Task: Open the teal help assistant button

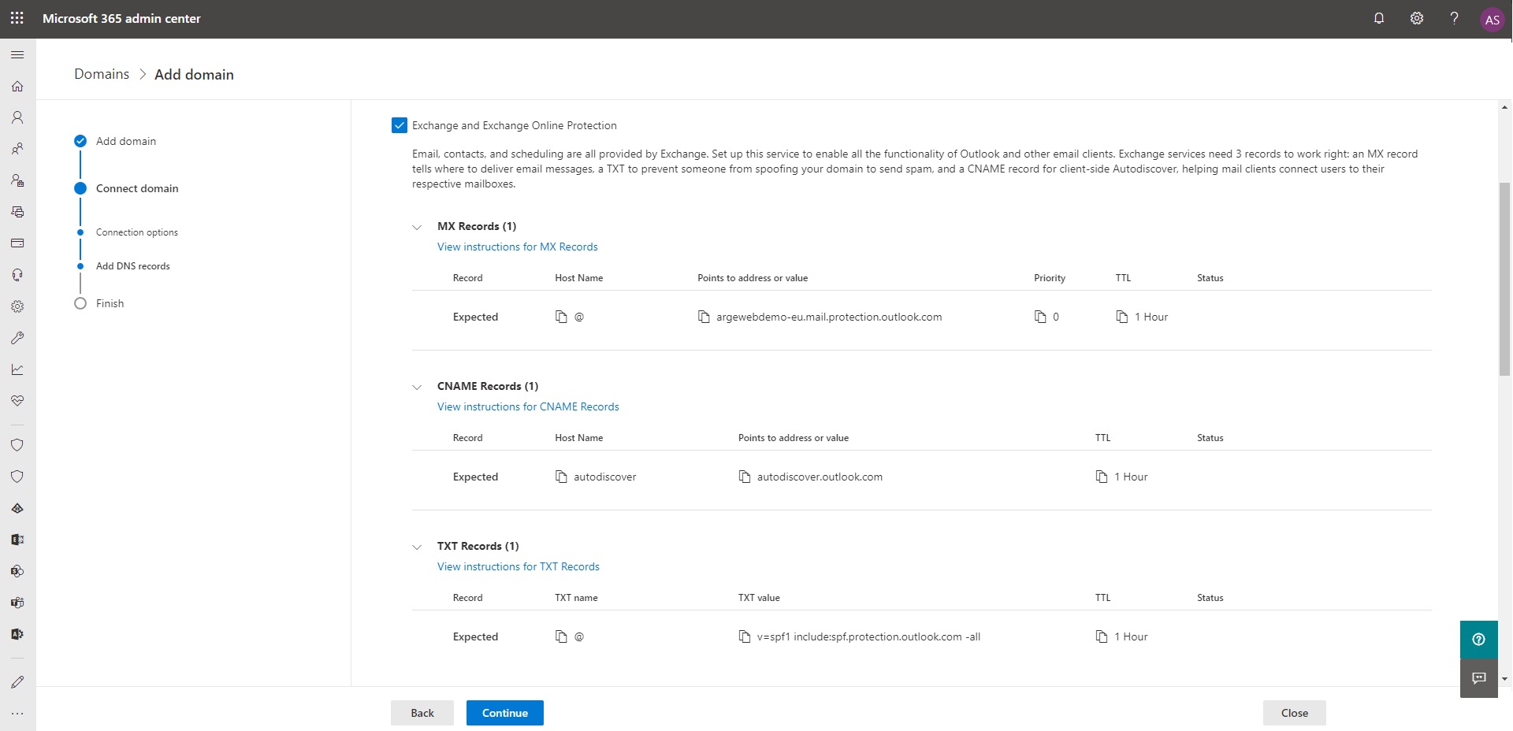Action: coord(1479,640)
